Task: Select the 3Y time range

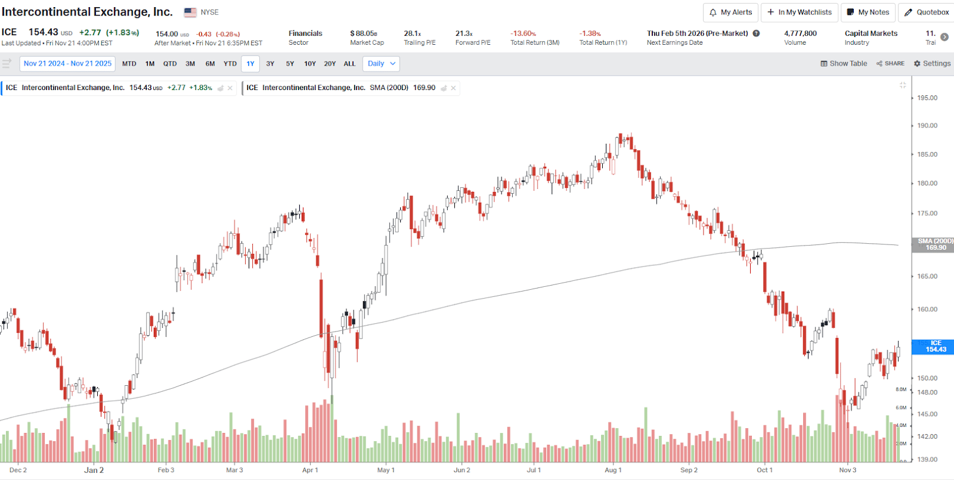Action: pyautogui.click(x=270, y=64)
